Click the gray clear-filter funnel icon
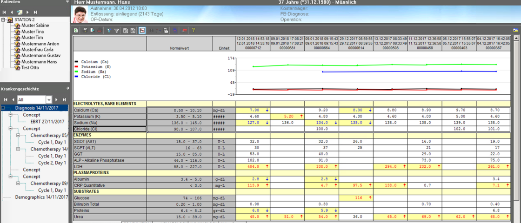521x223 pixels. (x=116, y=30)
